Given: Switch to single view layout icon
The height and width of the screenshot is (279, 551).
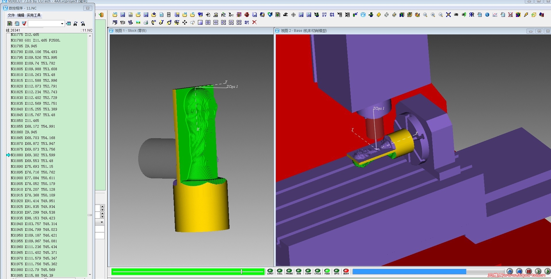Looking at the screenshot, I should (200, 22).
